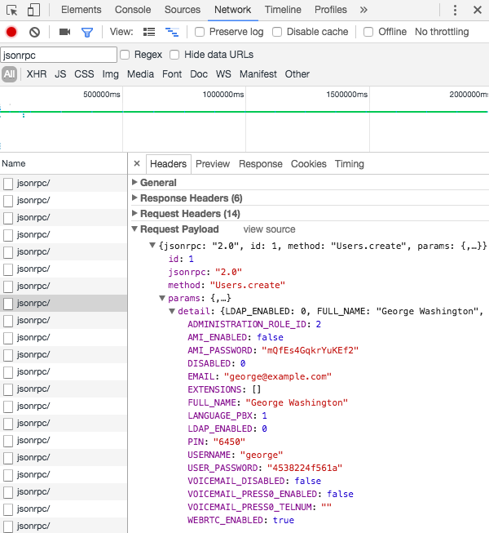This screenshot has height=533, width=489.
Task: Open the Timeline tab
Action: [x=283, y=10]
